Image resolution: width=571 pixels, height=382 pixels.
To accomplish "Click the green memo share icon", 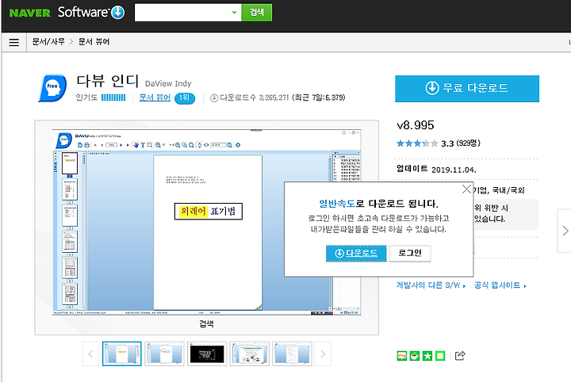I will point(440,355).
